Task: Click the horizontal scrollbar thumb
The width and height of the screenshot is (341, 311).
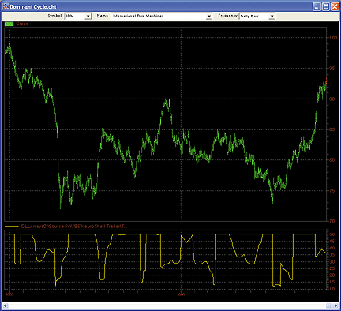Action: (x=329, y=305)
